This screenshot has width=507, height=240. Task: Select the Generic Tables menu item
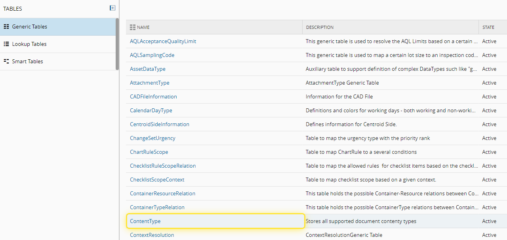(x=30, y=26)
